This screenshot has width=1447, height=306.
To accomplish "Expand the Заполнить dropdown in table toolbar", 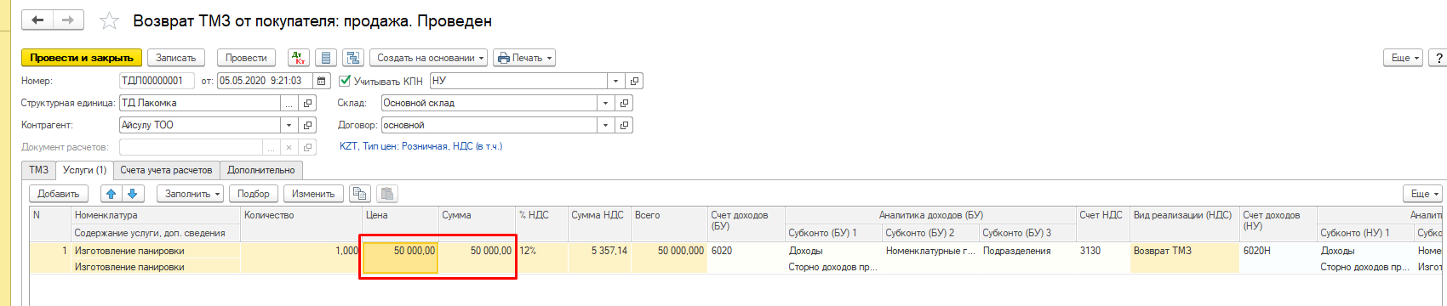I will click(191, 194).
